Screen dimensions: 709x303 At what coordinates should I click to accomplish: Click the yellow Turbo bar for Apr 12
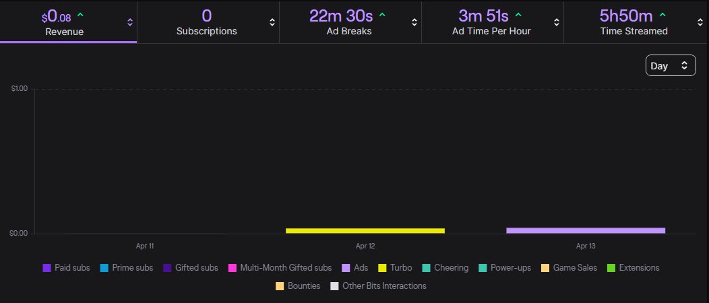[365, 231]
